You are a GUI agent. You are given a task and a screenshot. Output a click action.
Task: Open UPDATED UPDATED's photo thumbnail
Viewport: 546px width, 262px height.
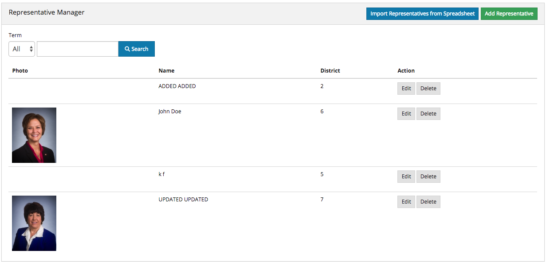(34, 223)
